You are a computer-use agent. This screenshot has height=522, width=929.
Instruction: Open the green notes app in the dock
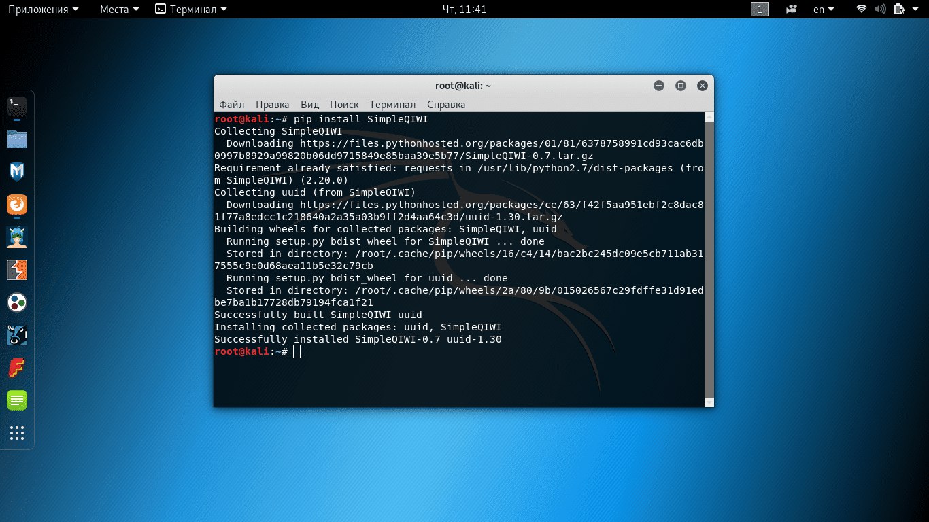tap(17, 400)
